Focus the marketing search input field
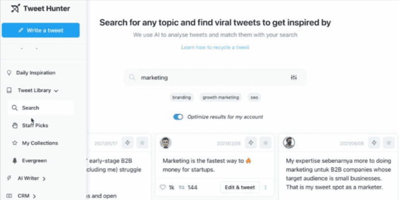Viewport: 399px width, 200px height. pyautogui.click(x=215, y=77)
